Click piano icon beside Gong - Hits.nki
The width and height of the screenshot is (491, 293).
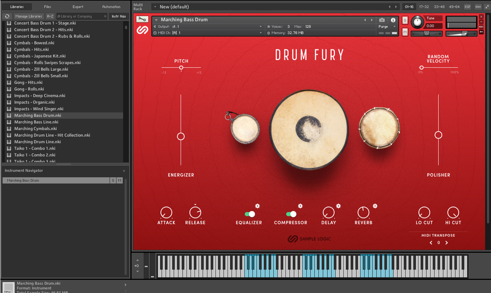pyautogui.click(x=9, y=82)
